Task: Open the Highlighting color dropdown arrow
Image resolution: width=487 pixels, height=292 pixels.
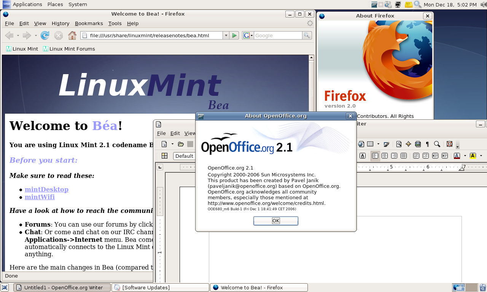Action: (x=481, y=156)
